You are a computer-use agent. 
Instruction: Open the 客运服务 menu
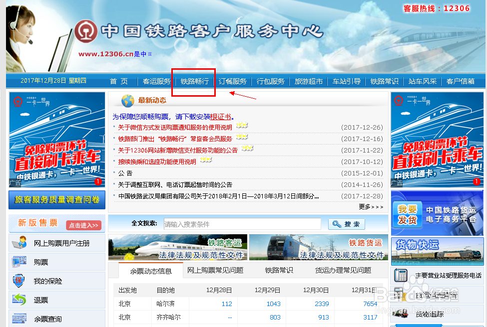pyautogui.click(x=156, y=81)
